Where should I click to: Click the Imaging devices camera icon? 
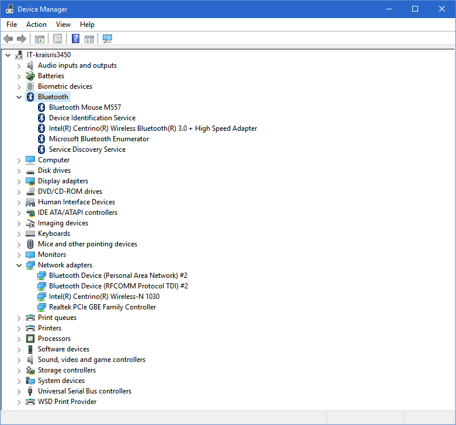[x=30, y=223]
